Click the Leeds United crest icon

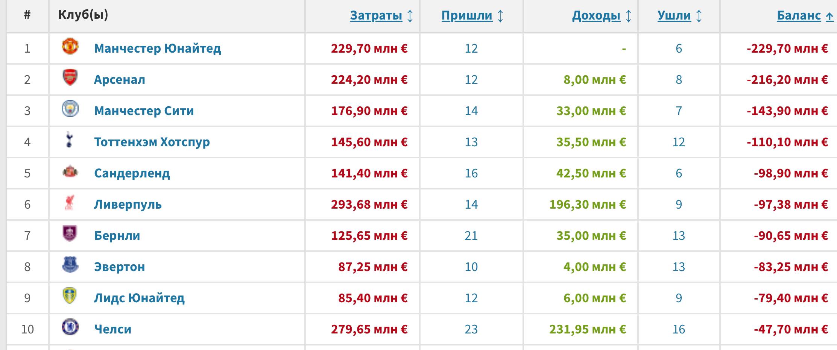pos(70,296)
